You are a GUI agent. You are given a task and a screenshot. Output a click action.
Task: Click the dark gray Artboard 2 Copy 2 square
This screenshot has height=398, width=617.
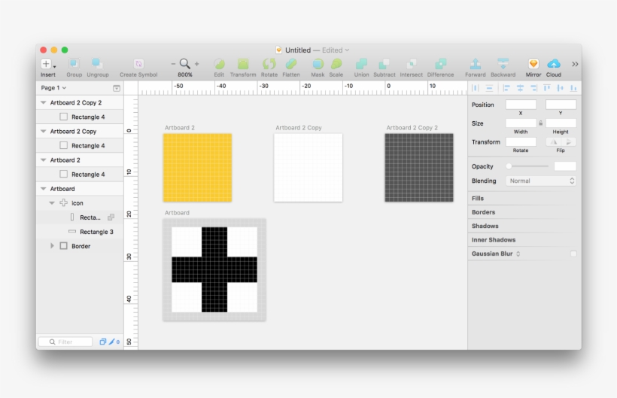pyautogui.click(x=419, y=168)
